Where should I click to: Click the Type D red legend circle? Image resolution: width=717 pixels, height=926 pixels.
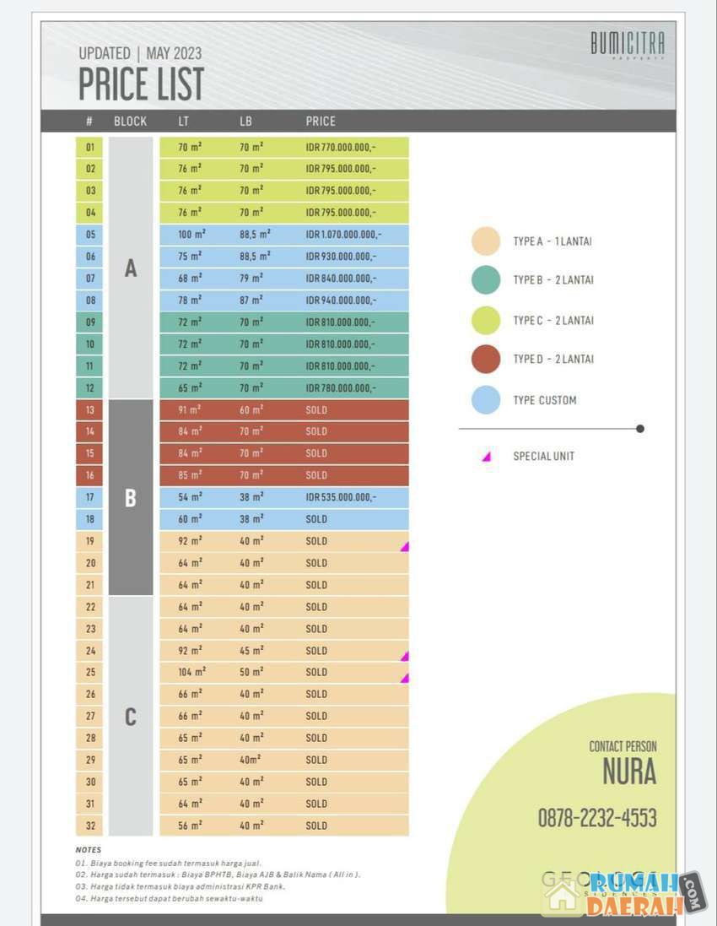486,359
